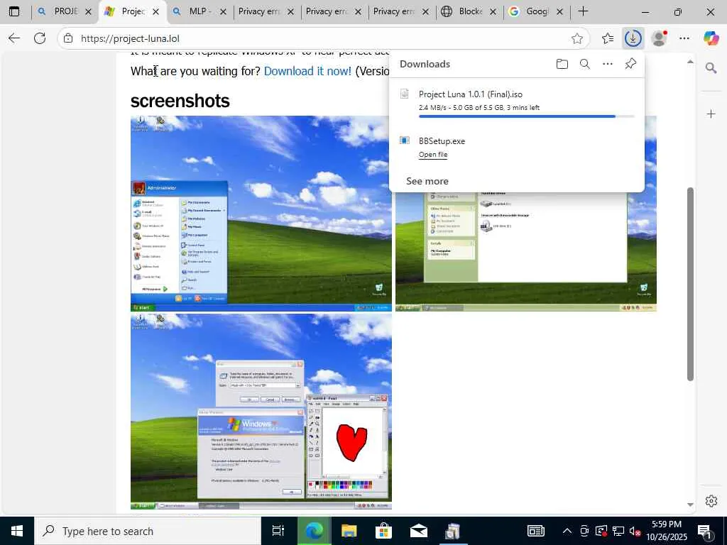This screenshot has width=727, height=545.
Task: Open the clock showing 5:59 PM
Action: point(666,531)
